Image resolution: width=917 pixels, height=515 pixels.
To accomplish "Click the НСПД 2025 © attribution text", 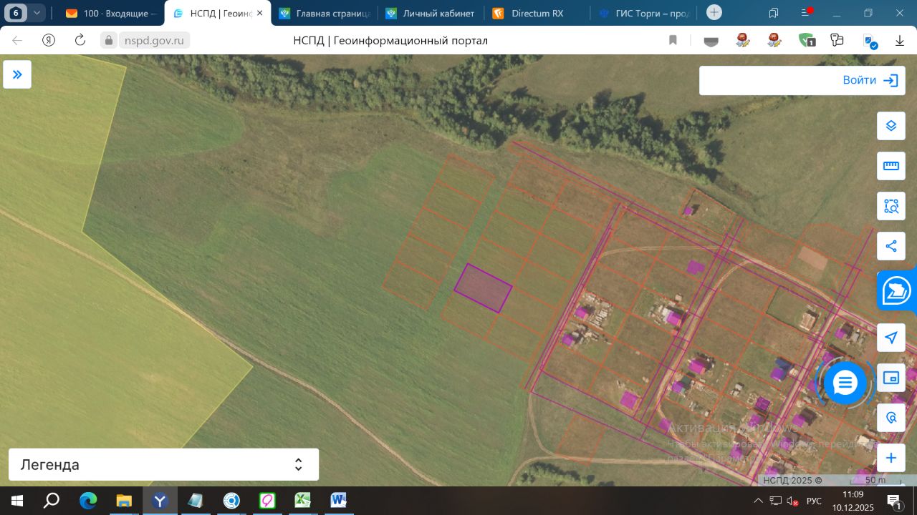I will click(x=792, y=481).
